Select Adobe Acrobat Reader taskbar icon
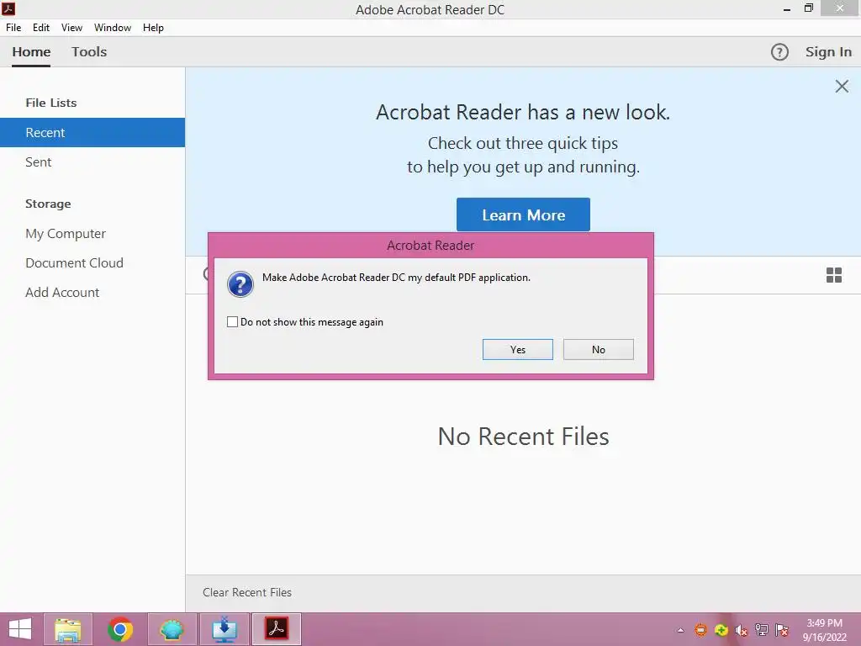Screen dimensions: 861x646 [x=277, y=629]
